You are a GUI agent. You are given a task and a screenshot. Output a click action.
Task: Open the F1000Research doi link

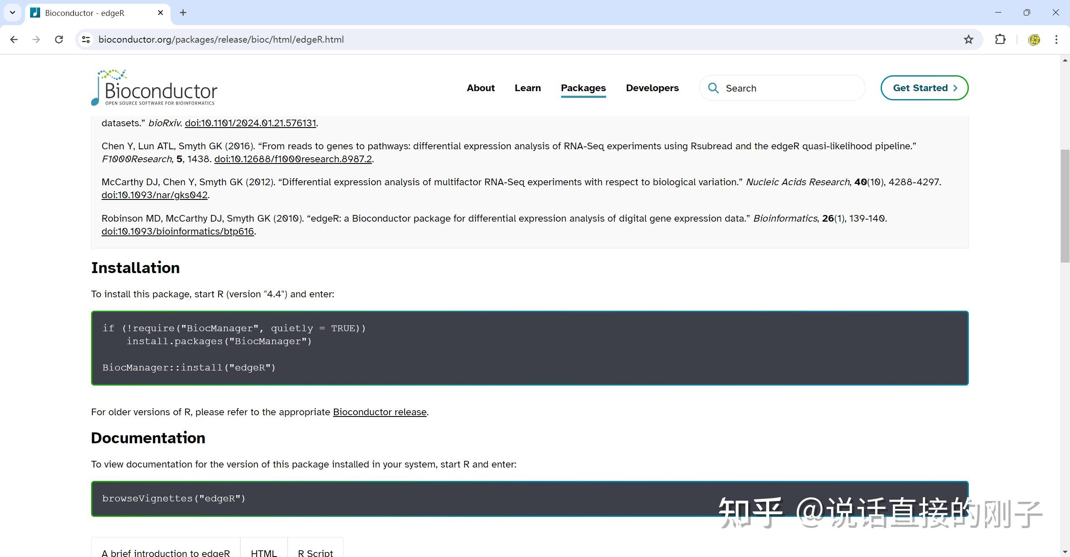click(x=293, y=159)
